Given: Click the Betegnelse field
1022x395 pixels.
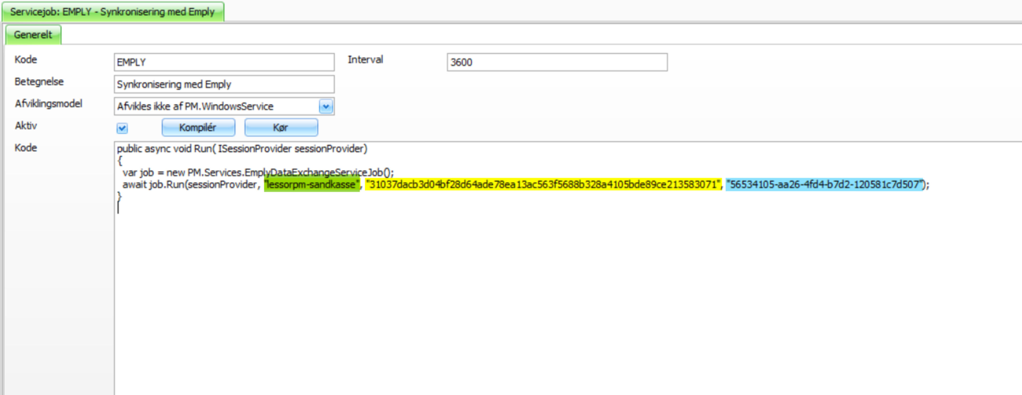Looking at the screenshot, I should [x=224, y=84].
